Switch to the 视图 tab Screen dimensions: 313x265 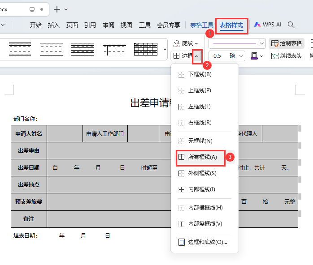126,25
